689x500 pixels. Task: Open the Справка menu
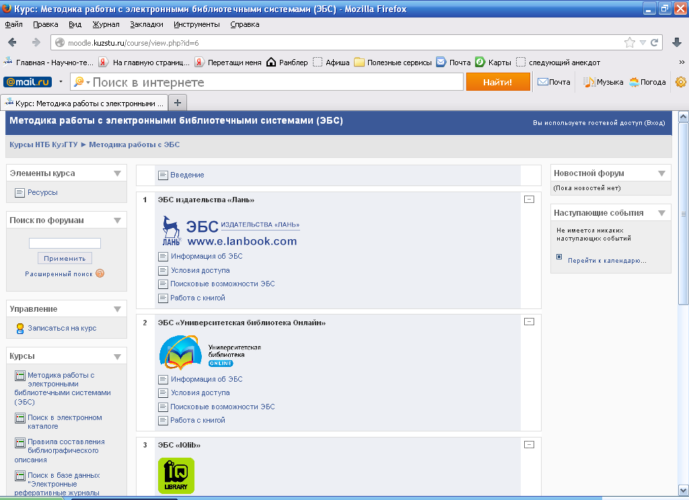[x=245, y=24]
